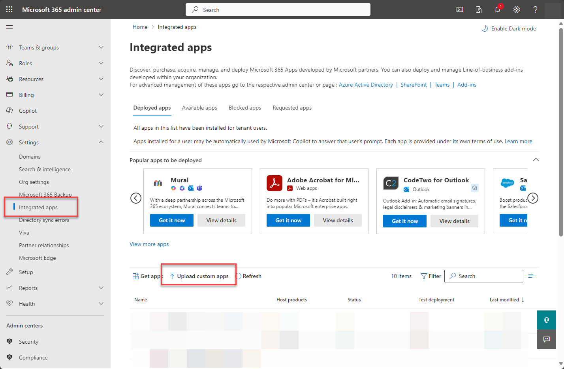Click the CodeTwo app logo
This screenshot has height=369, width=564.
(x=391, y=183)
